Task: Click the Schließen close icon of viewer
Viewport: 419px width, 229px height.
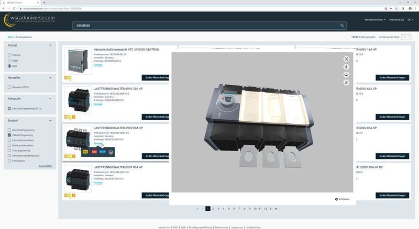Action: (336, 199)
